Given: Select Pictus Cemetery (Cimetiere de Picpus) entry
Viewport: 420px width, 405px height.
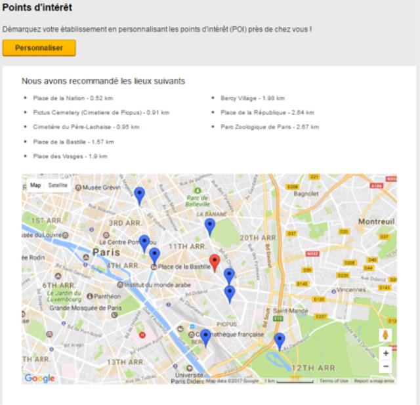Looking at the screenshot, I should tap(101, 112).
